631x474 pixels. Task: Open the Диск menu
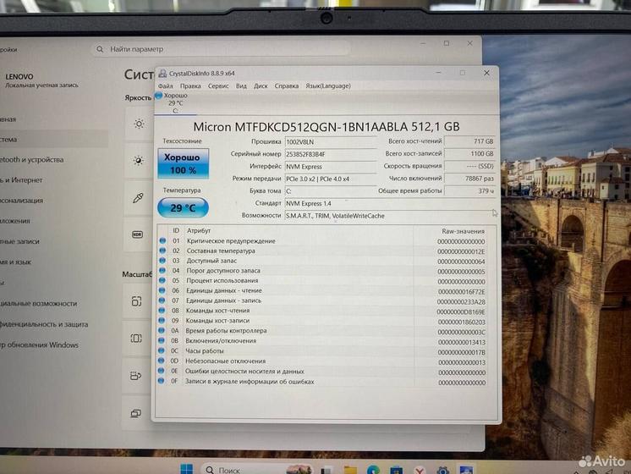point(261,85)
